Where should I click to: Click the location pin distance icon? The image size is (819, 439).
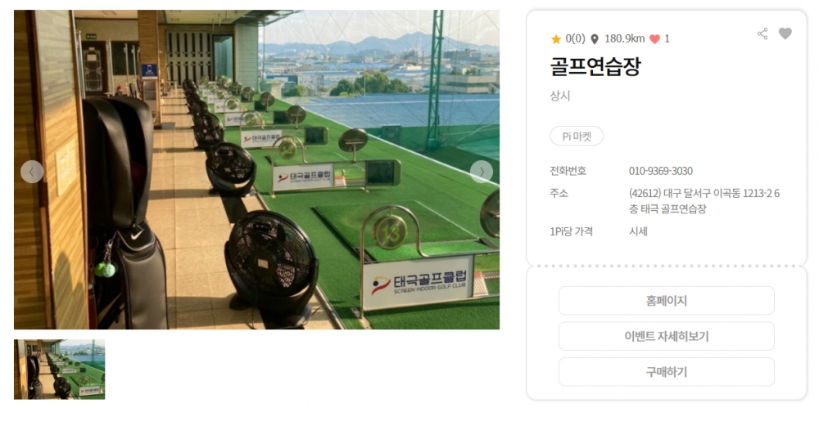point(595,39)
